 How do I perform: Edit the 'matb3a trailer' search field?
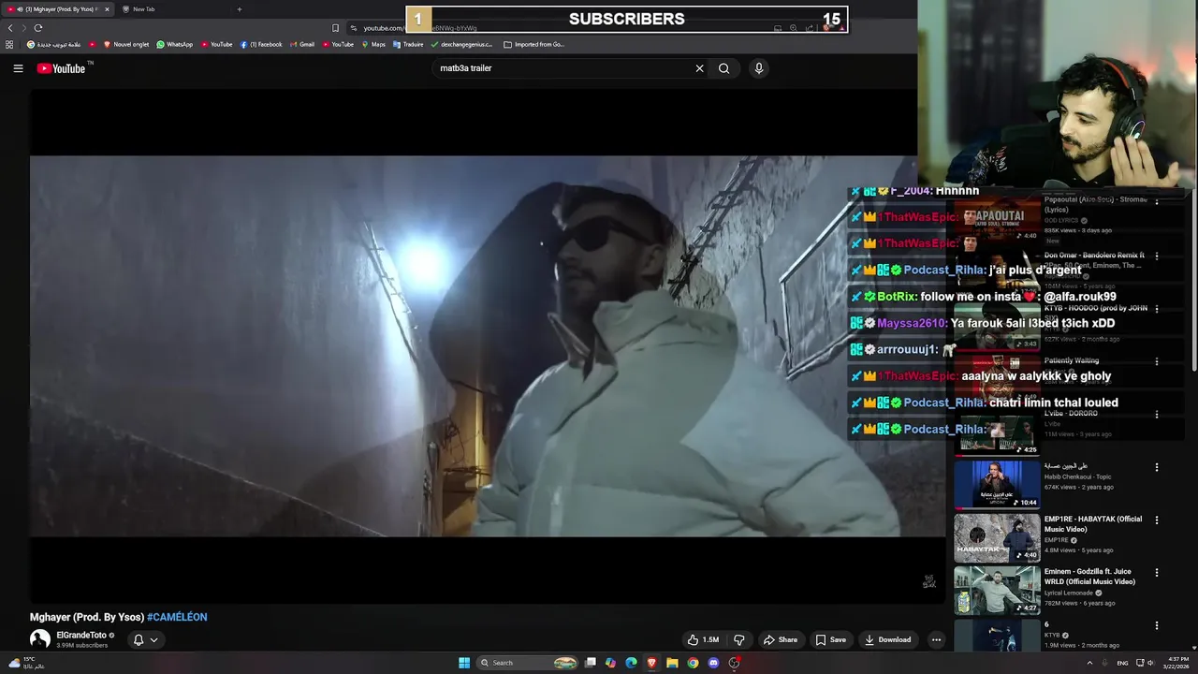(562, 68)
